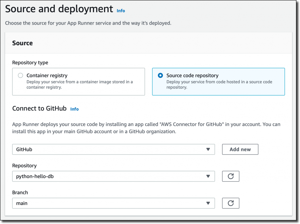Open the GitHub connection dropdown
The width and height of the screenshot is (300, 224).
click(x=113, y=149)
